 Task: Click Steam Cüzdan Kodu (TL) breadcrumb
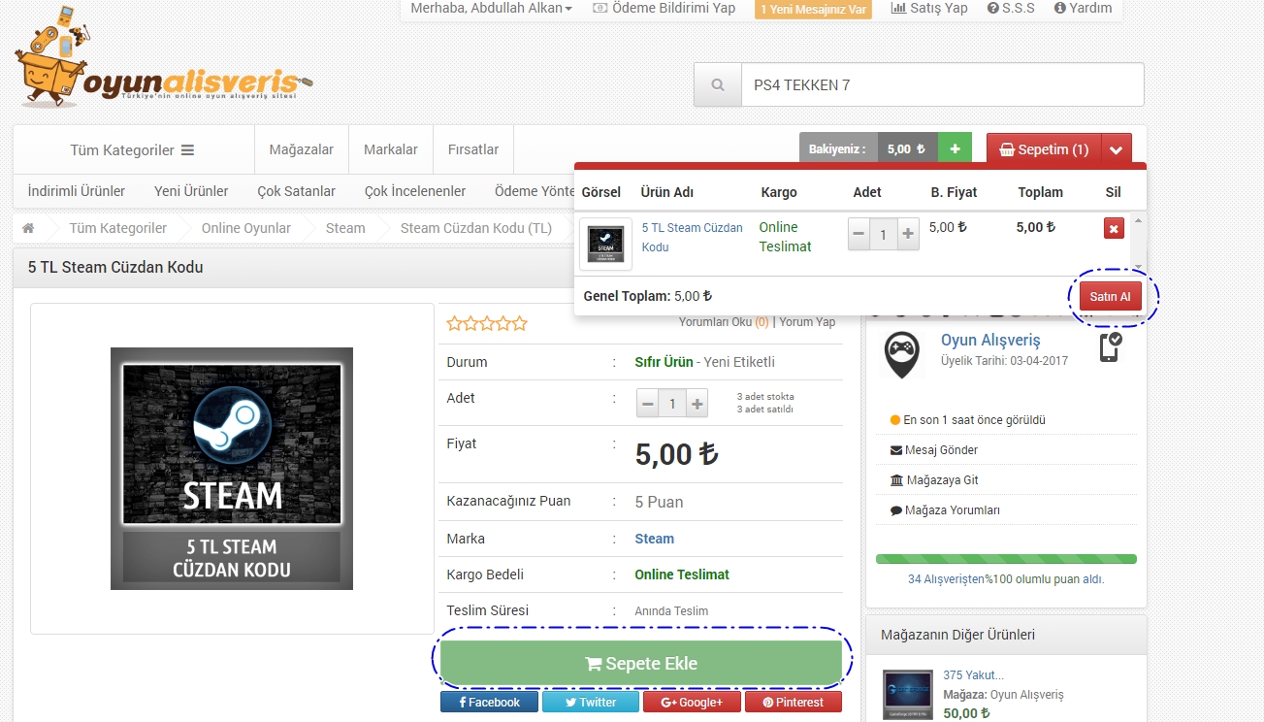coord(476,228)
